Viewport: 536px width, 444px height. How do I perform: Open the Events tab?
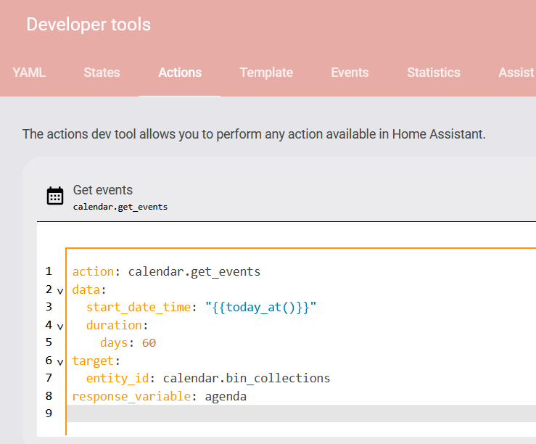pyautogui.click(x=350, y=73)
